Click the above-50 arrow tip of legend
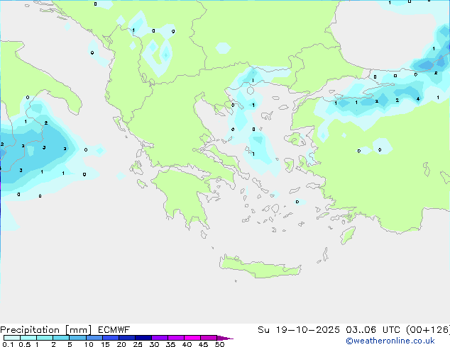This screenshot has height=347, width=450. coord(225,338)
